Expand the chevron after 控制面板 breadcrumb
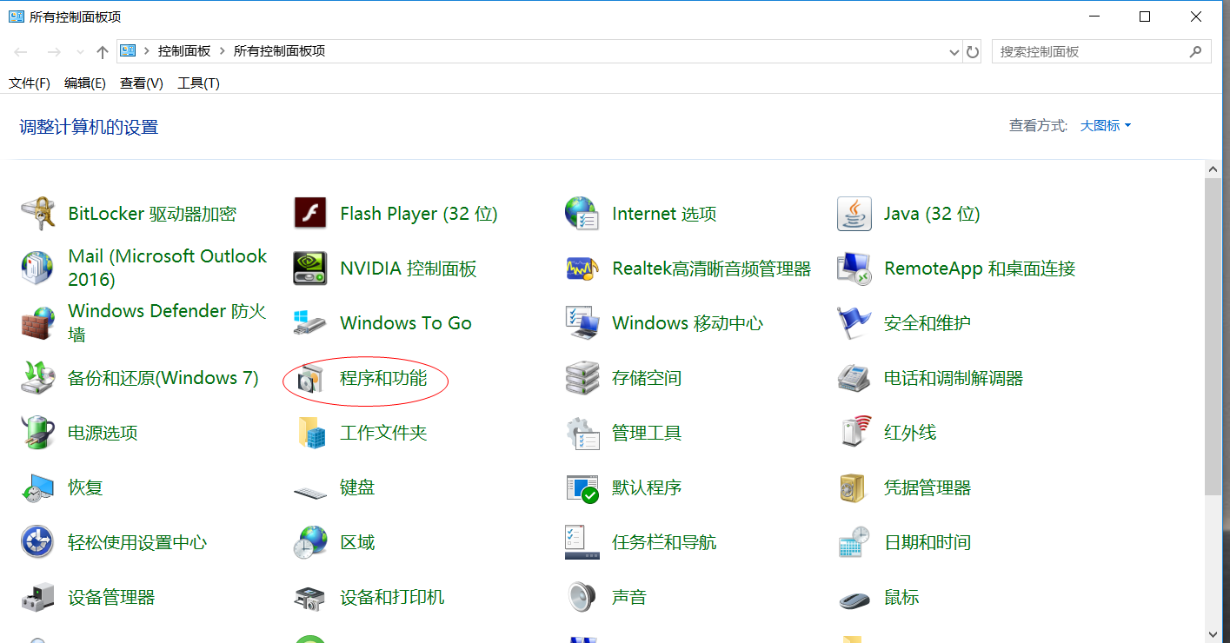This screenshot has width=1230, height=643. [223, 51]
